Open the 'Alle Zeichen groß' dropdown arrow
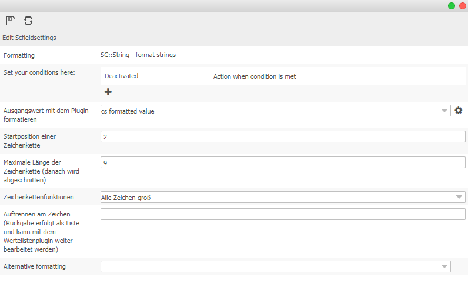This screenshot has width=468, height=290. (459, 197)
